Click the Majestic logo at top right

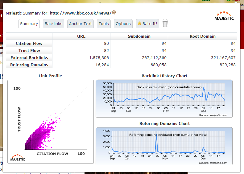(x=224, y=16)
